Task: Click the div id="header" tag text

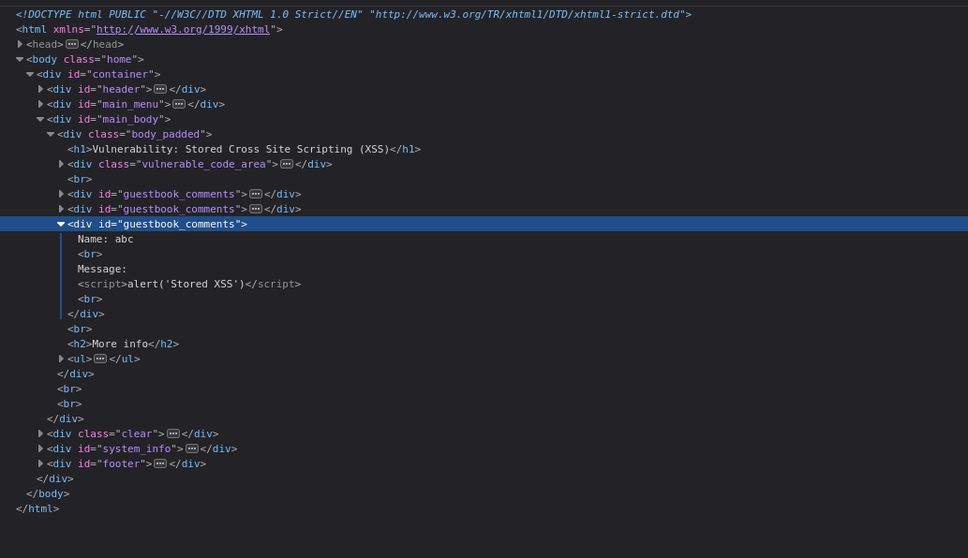Action: [x=99, y=89]
